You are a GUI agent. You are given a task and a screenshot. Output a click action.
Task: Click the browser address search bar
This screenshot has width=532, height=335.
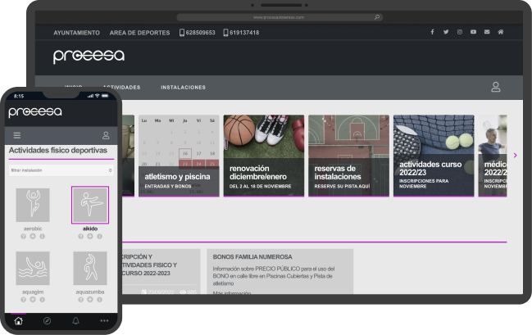tap(279, 16)
